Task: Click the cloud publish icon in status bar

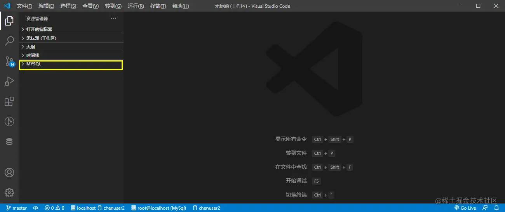Action: [35, 208]
